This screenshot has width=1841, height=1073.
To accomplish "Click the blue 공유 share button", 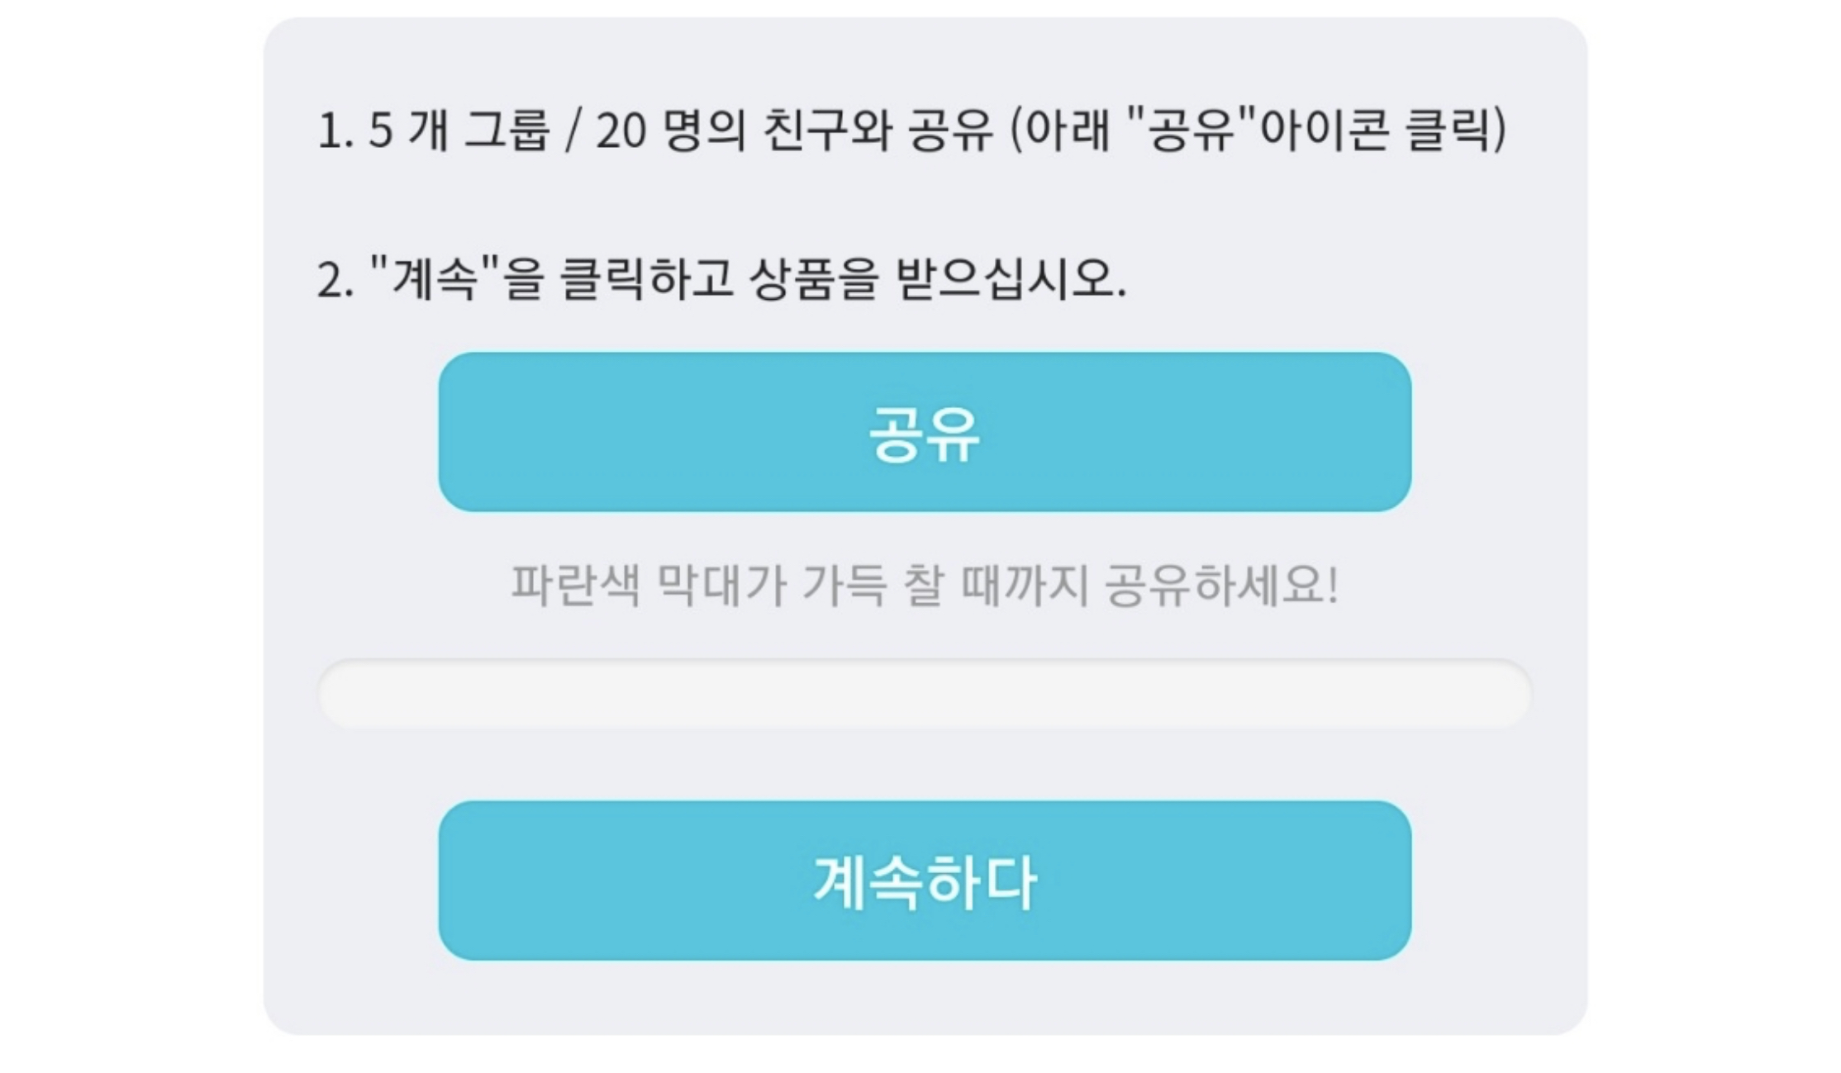I will click(924, 432).
